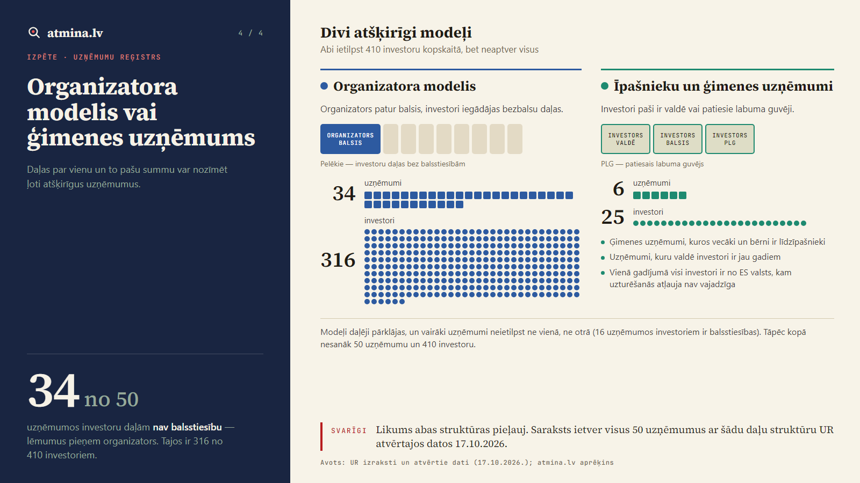
Task: Click the row of green investor dots
Action: pos(720,223)
